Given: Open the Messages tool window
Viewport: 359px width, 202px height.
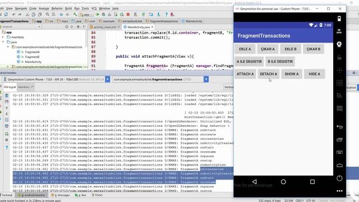Looking at the screenshot, I should [x=61, y=195].
